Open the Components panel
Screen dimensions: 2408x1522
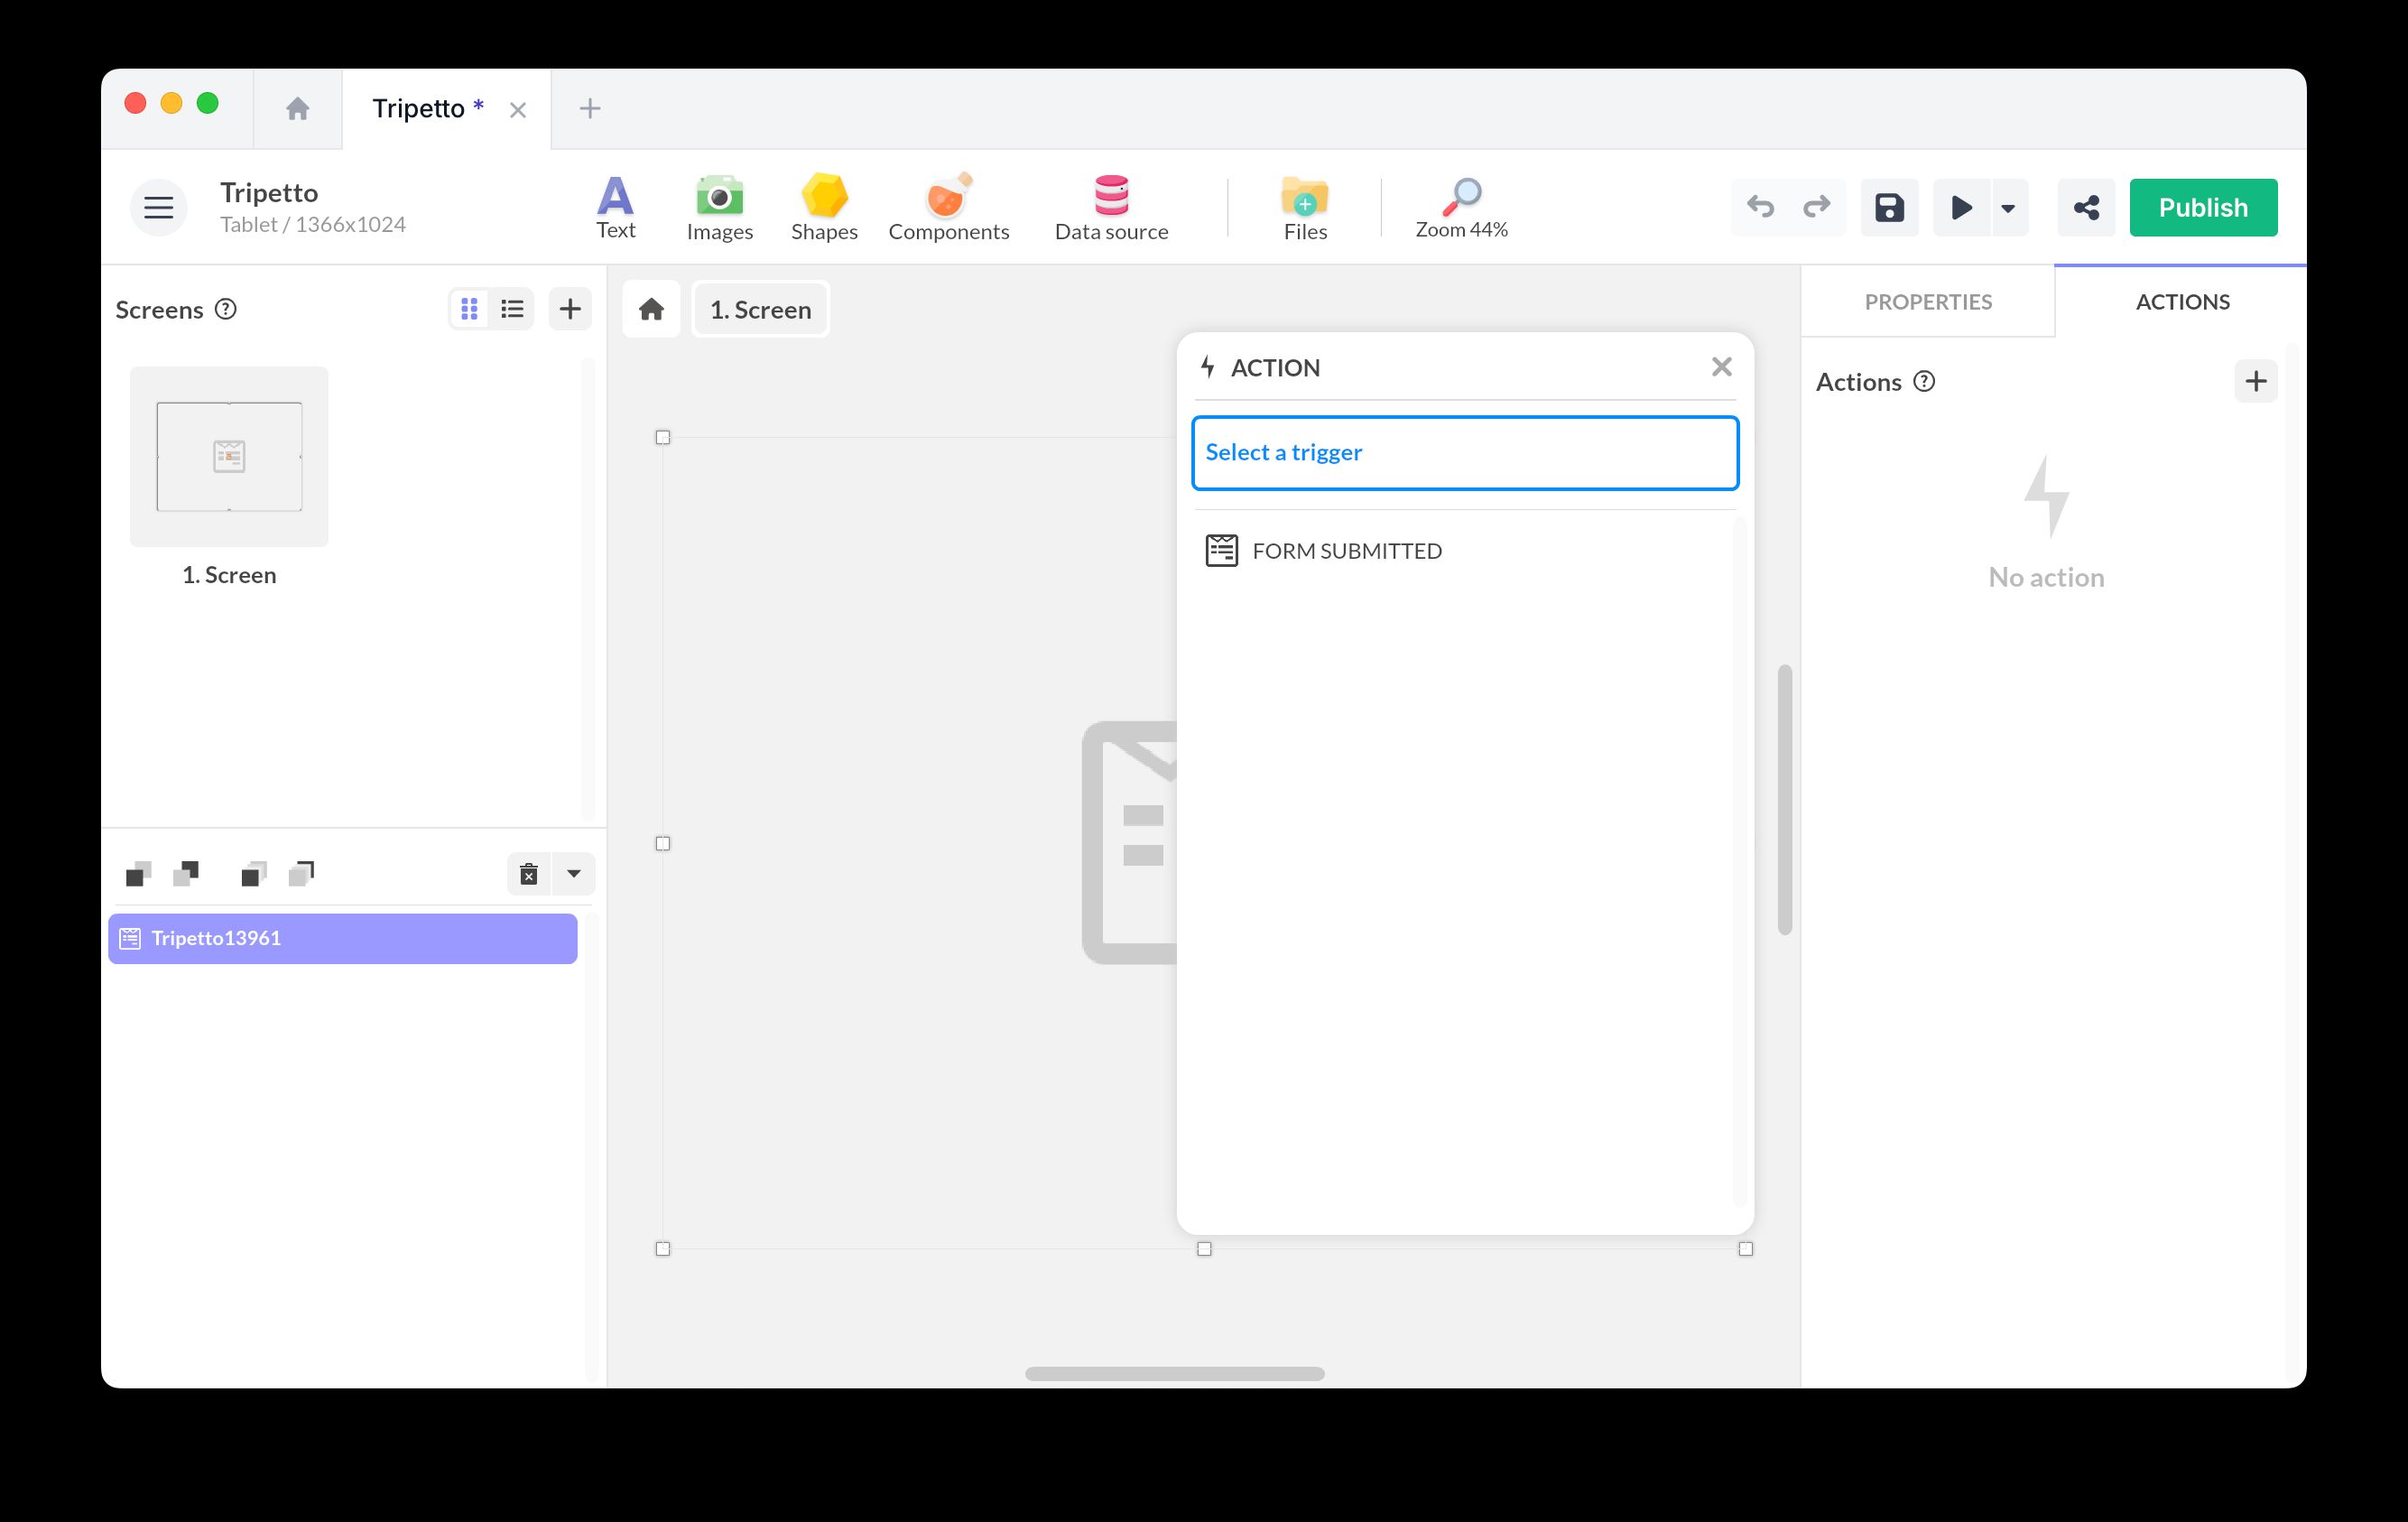[948, 207]
